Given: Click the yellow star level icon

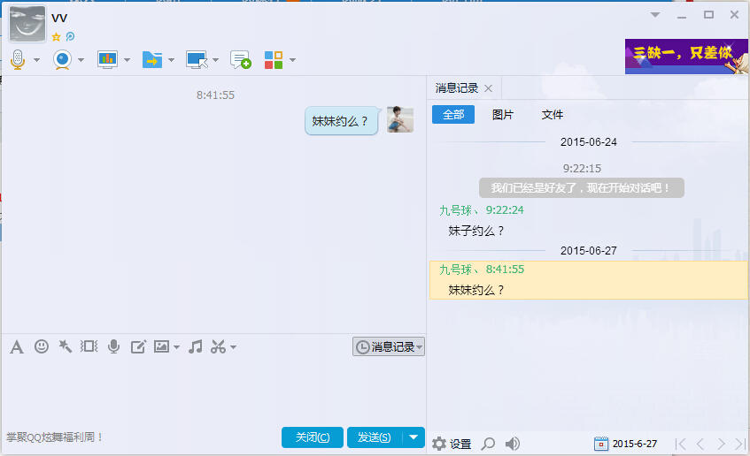Looking at the screenshot, I should pyautogui.click(x=56, y=37).
